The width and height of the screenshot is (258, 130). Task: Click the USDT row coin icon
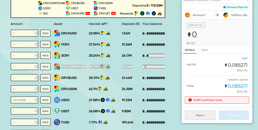pos(57,111)
